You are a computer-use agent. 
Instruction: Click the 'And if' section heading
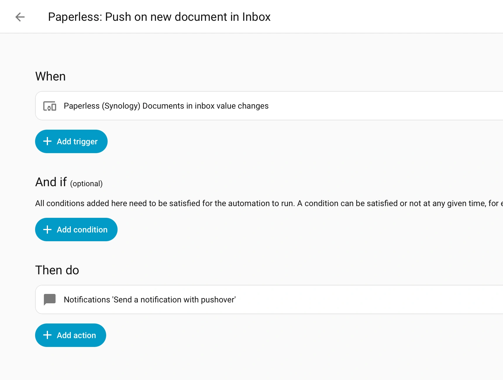51,182
